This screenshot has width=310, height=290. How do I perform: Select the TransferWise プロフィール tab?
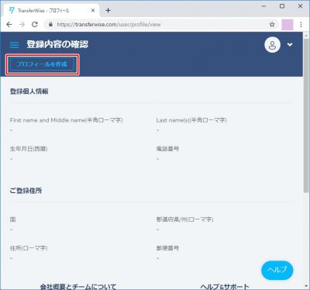coord(52,11)
